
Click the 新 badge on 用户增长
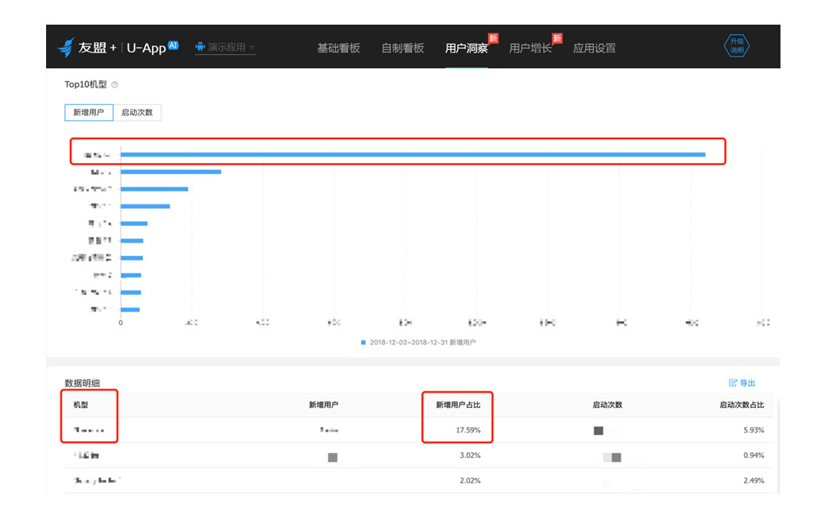557,38
